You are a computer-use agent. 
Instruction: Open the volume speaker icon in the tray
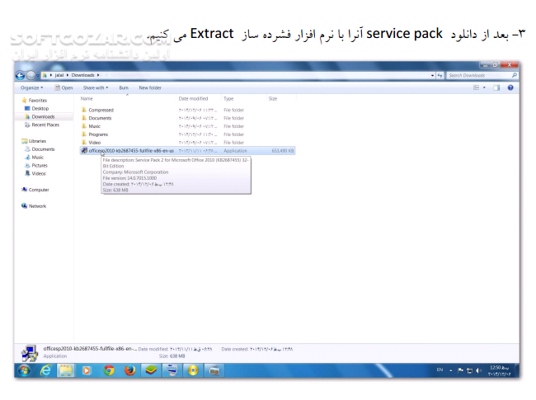478,370
